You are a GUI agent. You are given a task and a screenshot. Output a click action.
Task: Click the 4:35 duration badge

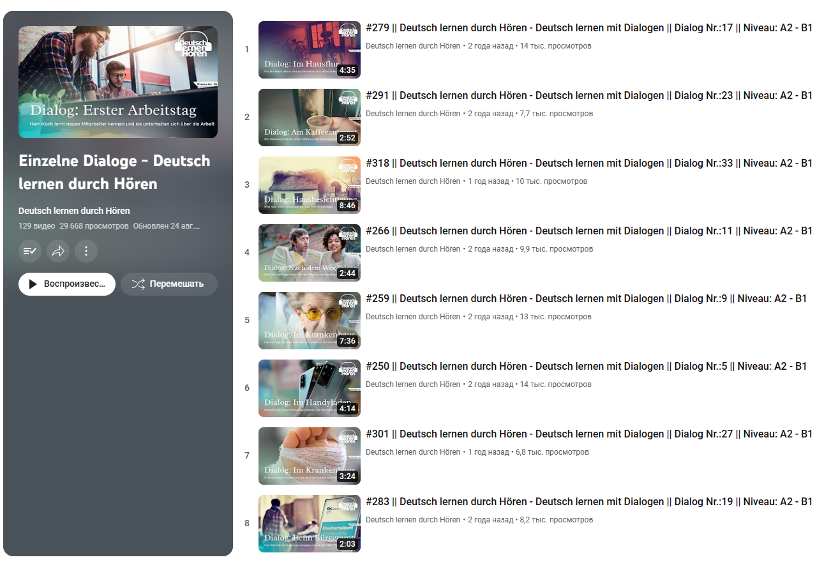click(347, 70)
